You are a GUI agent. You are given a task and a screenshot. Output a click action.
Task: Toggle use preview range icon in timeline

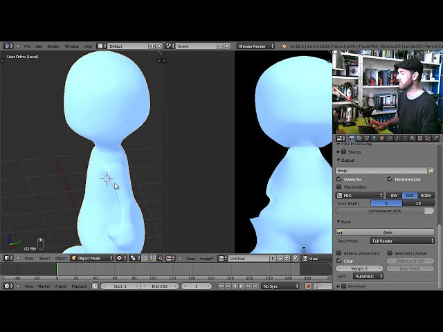[x=96, y=286]
